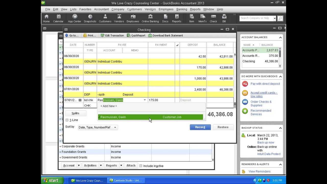Collapse Do More With QuickBooks panel

[x=280, y=76]
